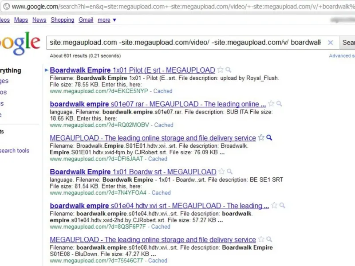Select 'About 601 results' count text

pos(68,56)
